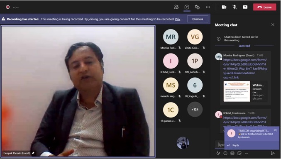This screenshot has width=281, height=159.
Task: Click muted mic icon beside ICAIM_Conf
Action: pyautogui.click(x=180, y=72)
